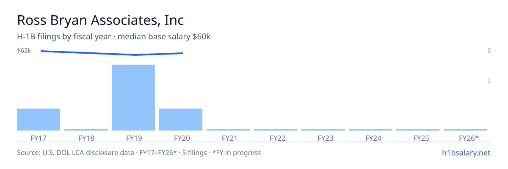Click the FY25 filings bar
The height and width of the screenshot is (169, 508).
[418, 130]
